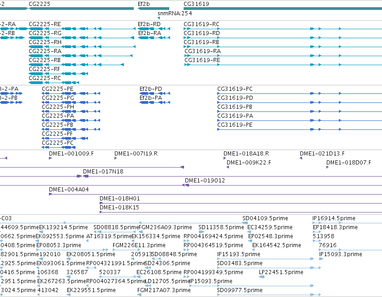Select protein CG2225-PA label

(58, 116)
